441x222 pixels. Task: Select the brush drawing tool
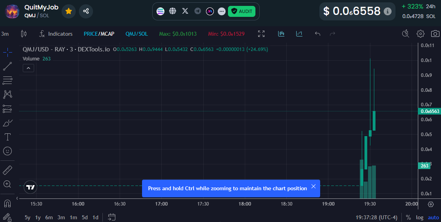coord(7,123)
